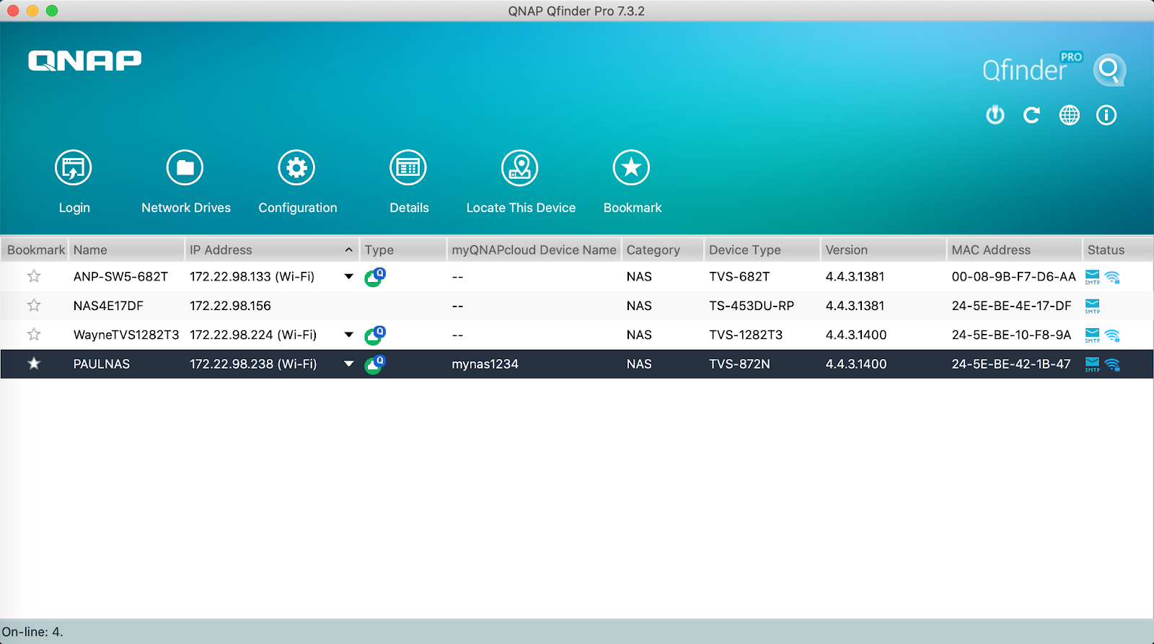Open the info/about icon
This screenshot has height=644, width=1154.
tap(1106, 115)
